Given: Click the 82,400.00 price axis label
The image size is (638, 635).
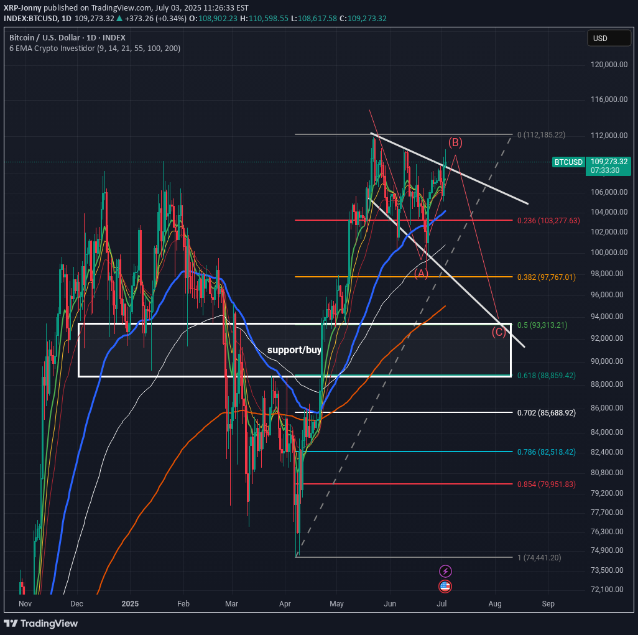Looking at the screenshot, I should coord(607,452).
